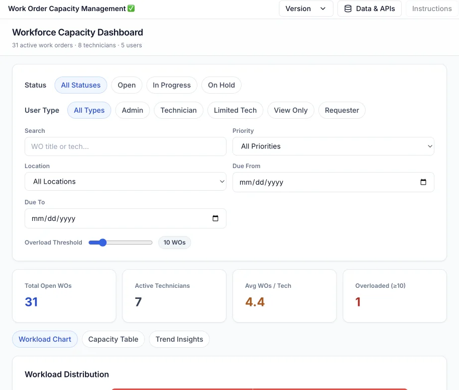Open the Instructions panel

431,9
